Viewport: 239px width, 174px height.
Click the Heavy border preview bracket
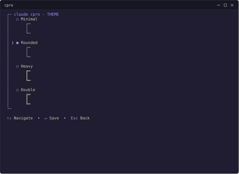click(x=28, y=75)
